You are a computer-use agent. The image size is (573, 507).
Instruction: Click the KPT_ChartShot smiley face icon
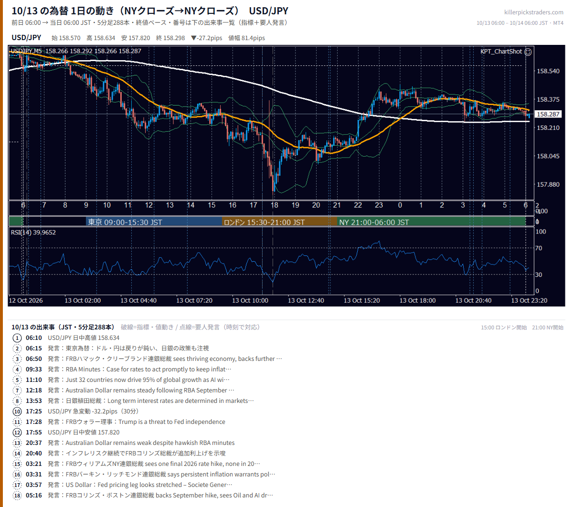528,52
